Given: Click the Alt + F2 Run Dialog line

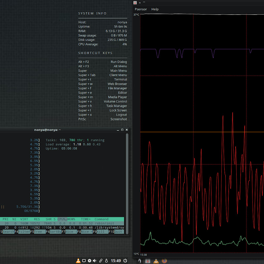Looking at the screenshot, I should [x=103, y=62].
